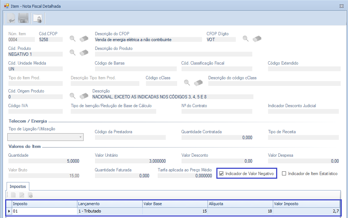
Task: Select the tax row with Imposto 01
Action: [x=44, y=211]
